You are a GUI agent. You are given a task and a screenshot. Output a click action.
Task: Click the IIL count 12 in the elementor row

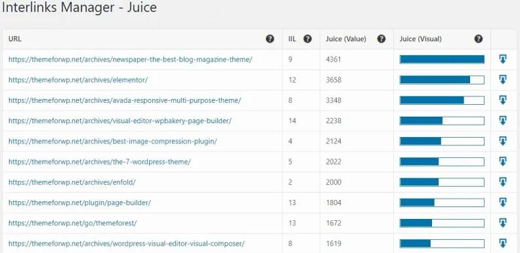click(292, 80)
